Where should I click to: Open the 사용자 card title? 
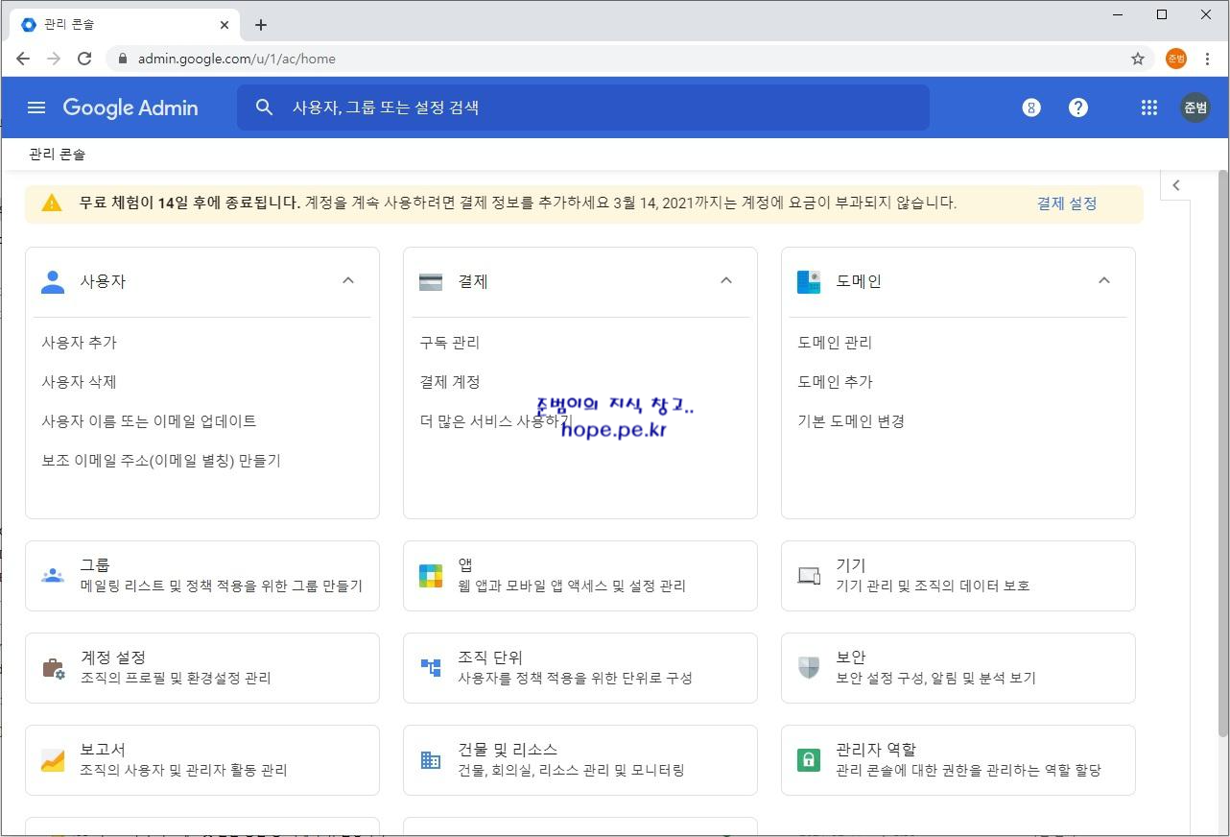point(103,281)
